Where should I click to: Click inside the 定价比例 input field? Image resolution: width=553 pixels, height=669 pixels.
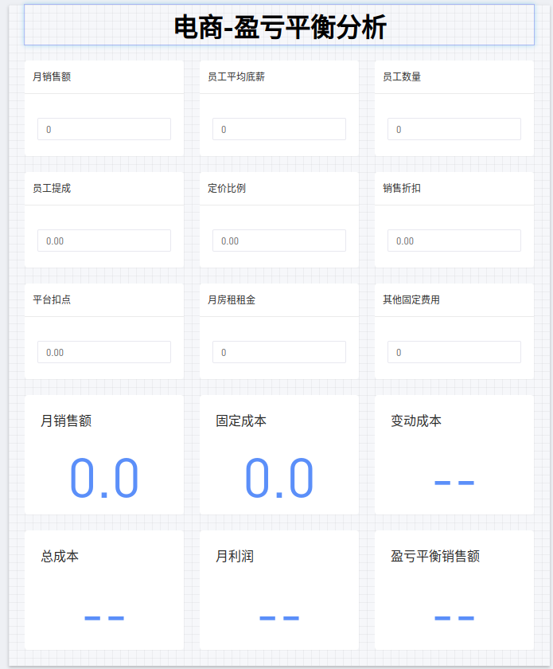pyautogui.click(x=279, y=241)
